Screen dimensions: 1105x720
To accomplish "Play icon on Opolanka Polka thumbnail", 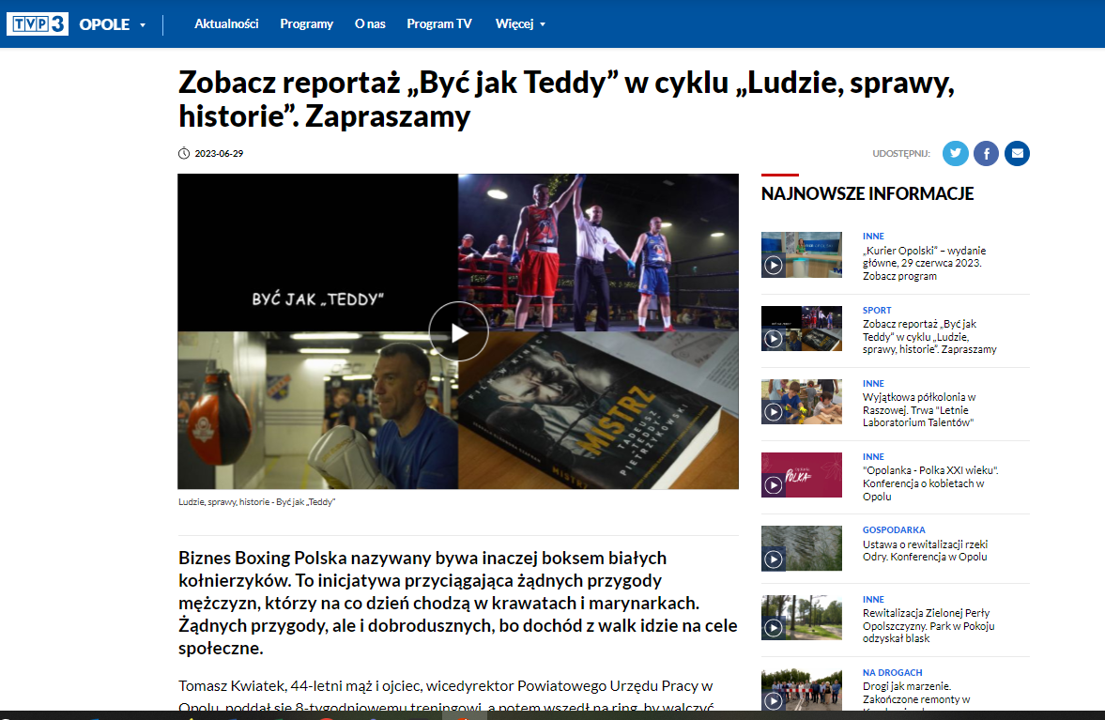I will tap(773, 485).
